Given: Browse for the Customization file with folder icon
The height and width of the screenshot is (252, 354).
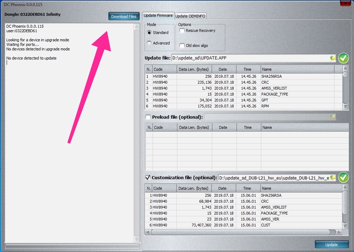Looking at the screenshot, I should coord(333,178).
